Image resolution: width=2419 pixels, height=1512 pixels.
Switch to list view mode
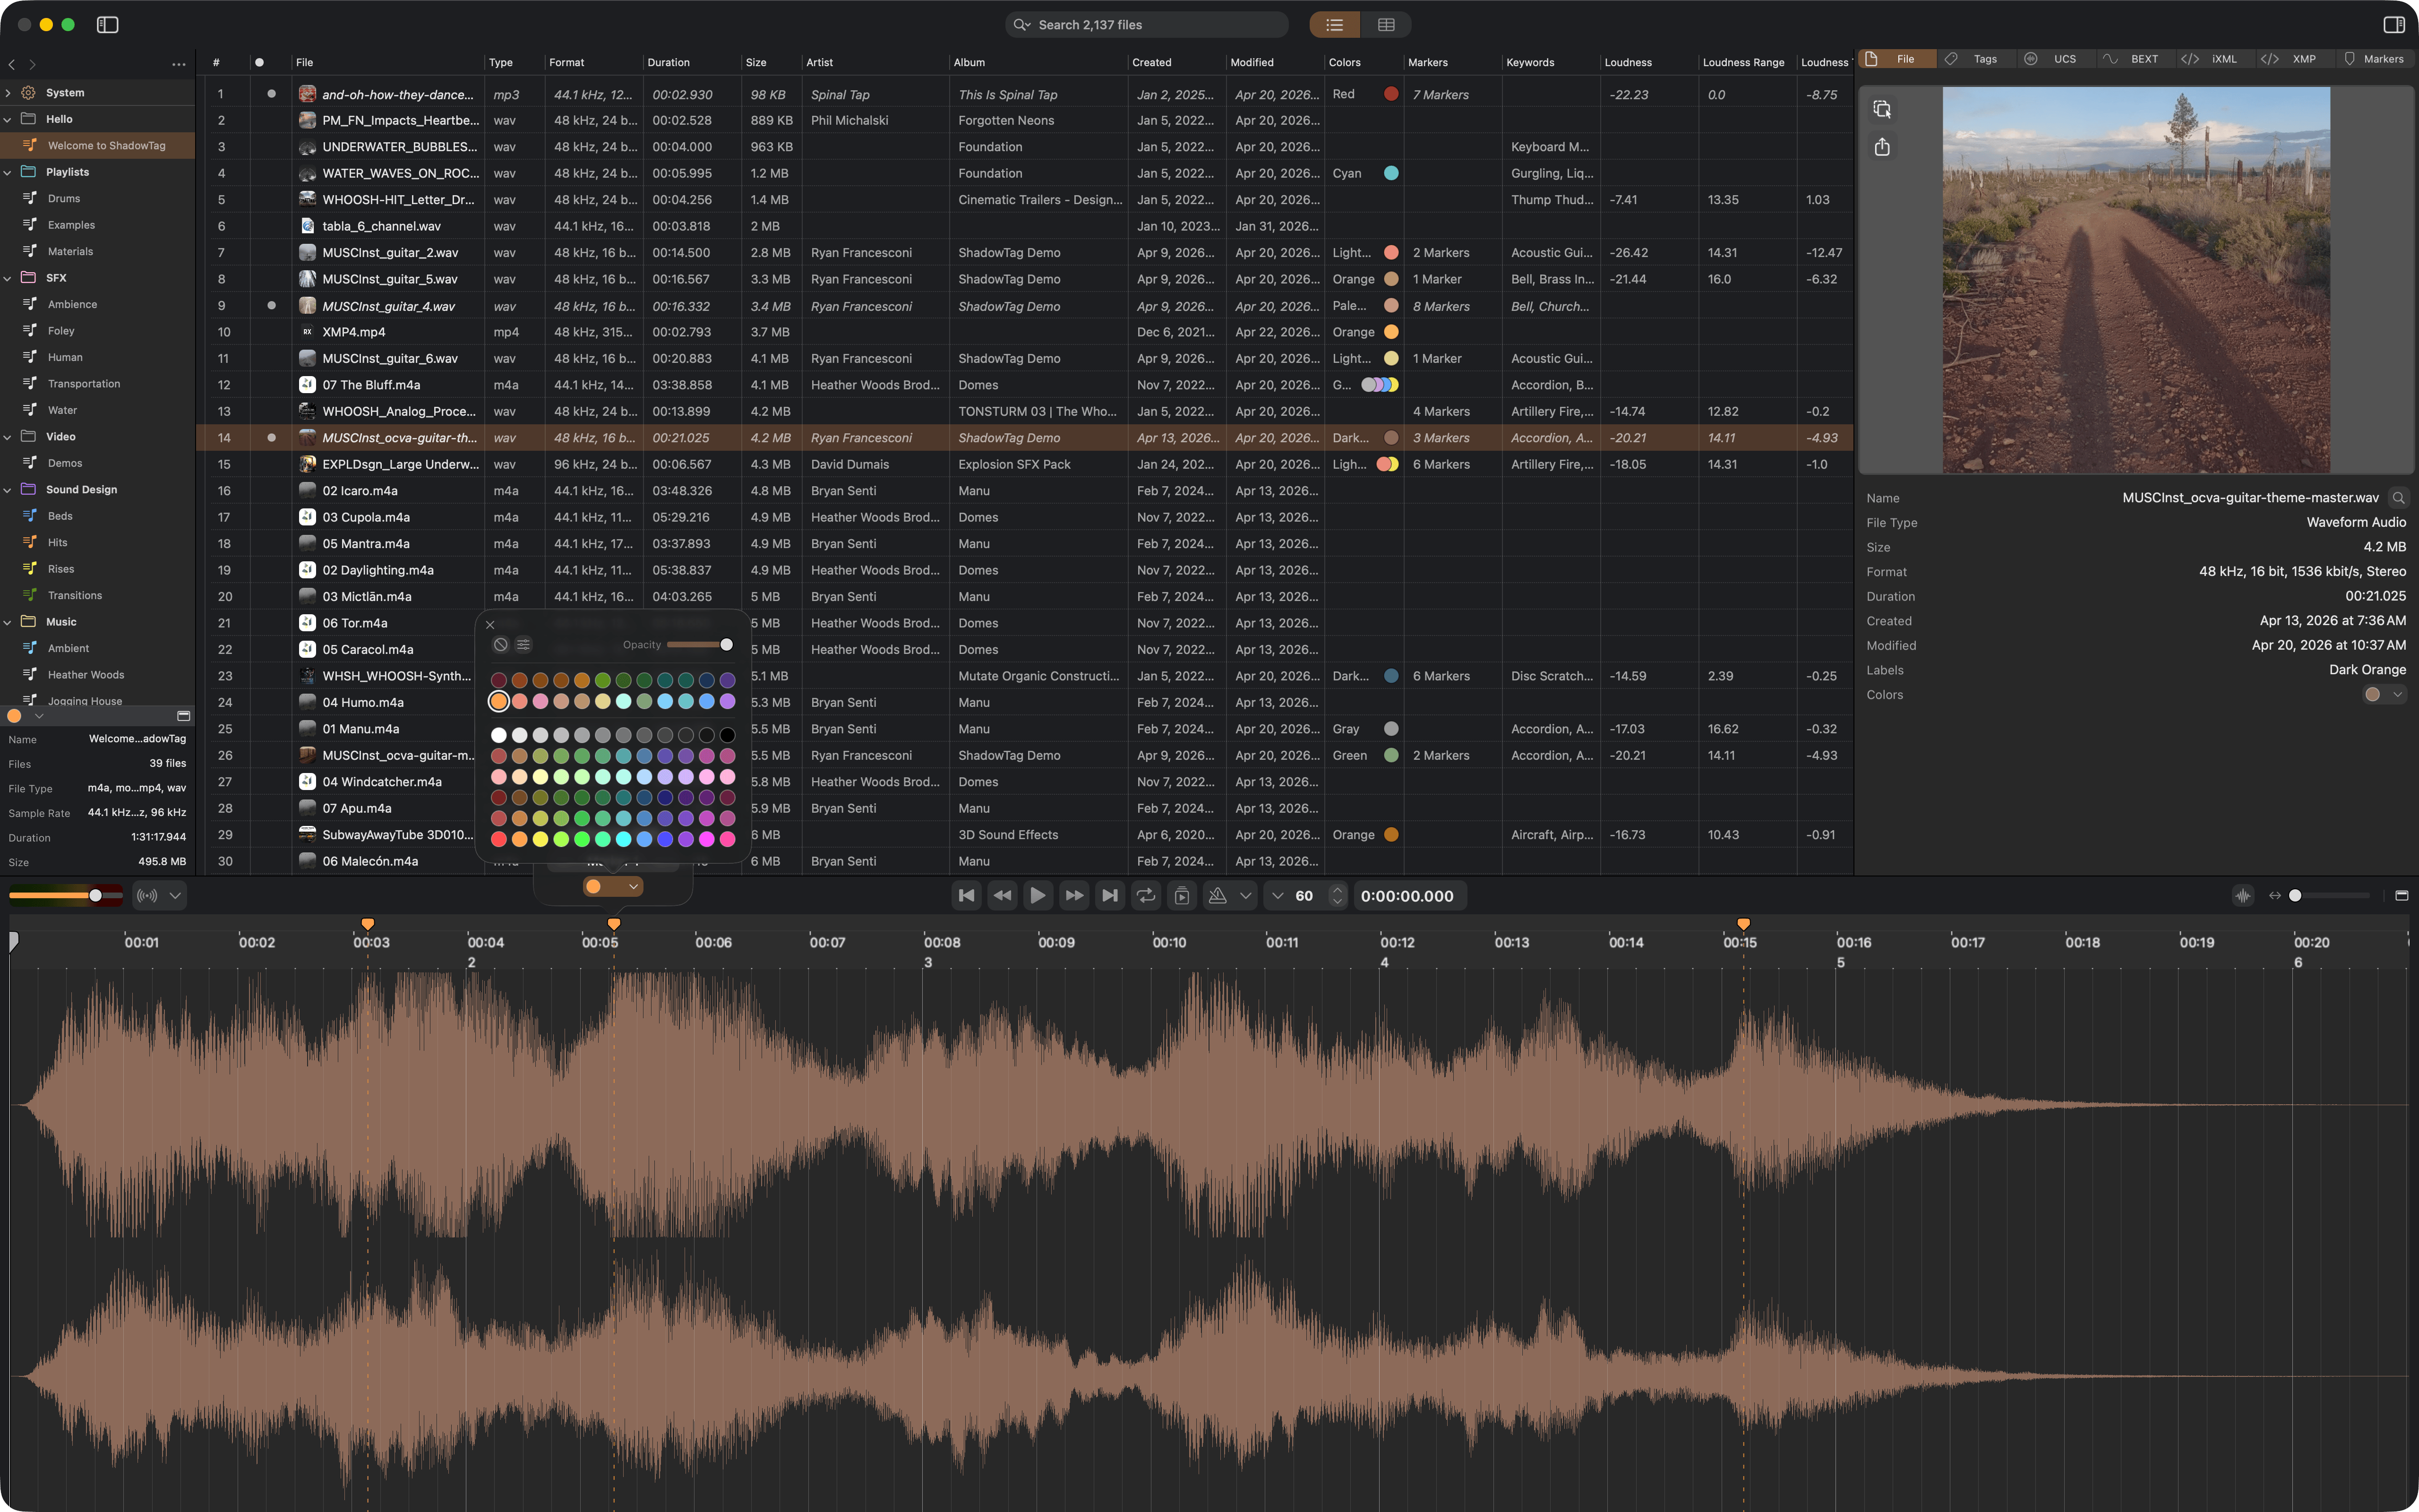coord(1334,24)
